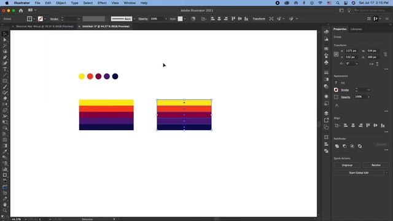Open the effects fx icon in Appearance

[x=337, y=106]
